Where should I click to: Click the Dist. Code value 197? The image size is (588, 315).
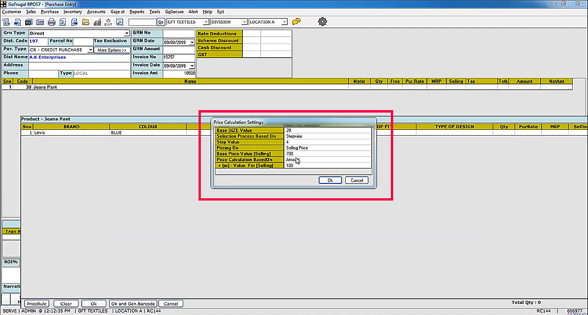pos(33,41)
